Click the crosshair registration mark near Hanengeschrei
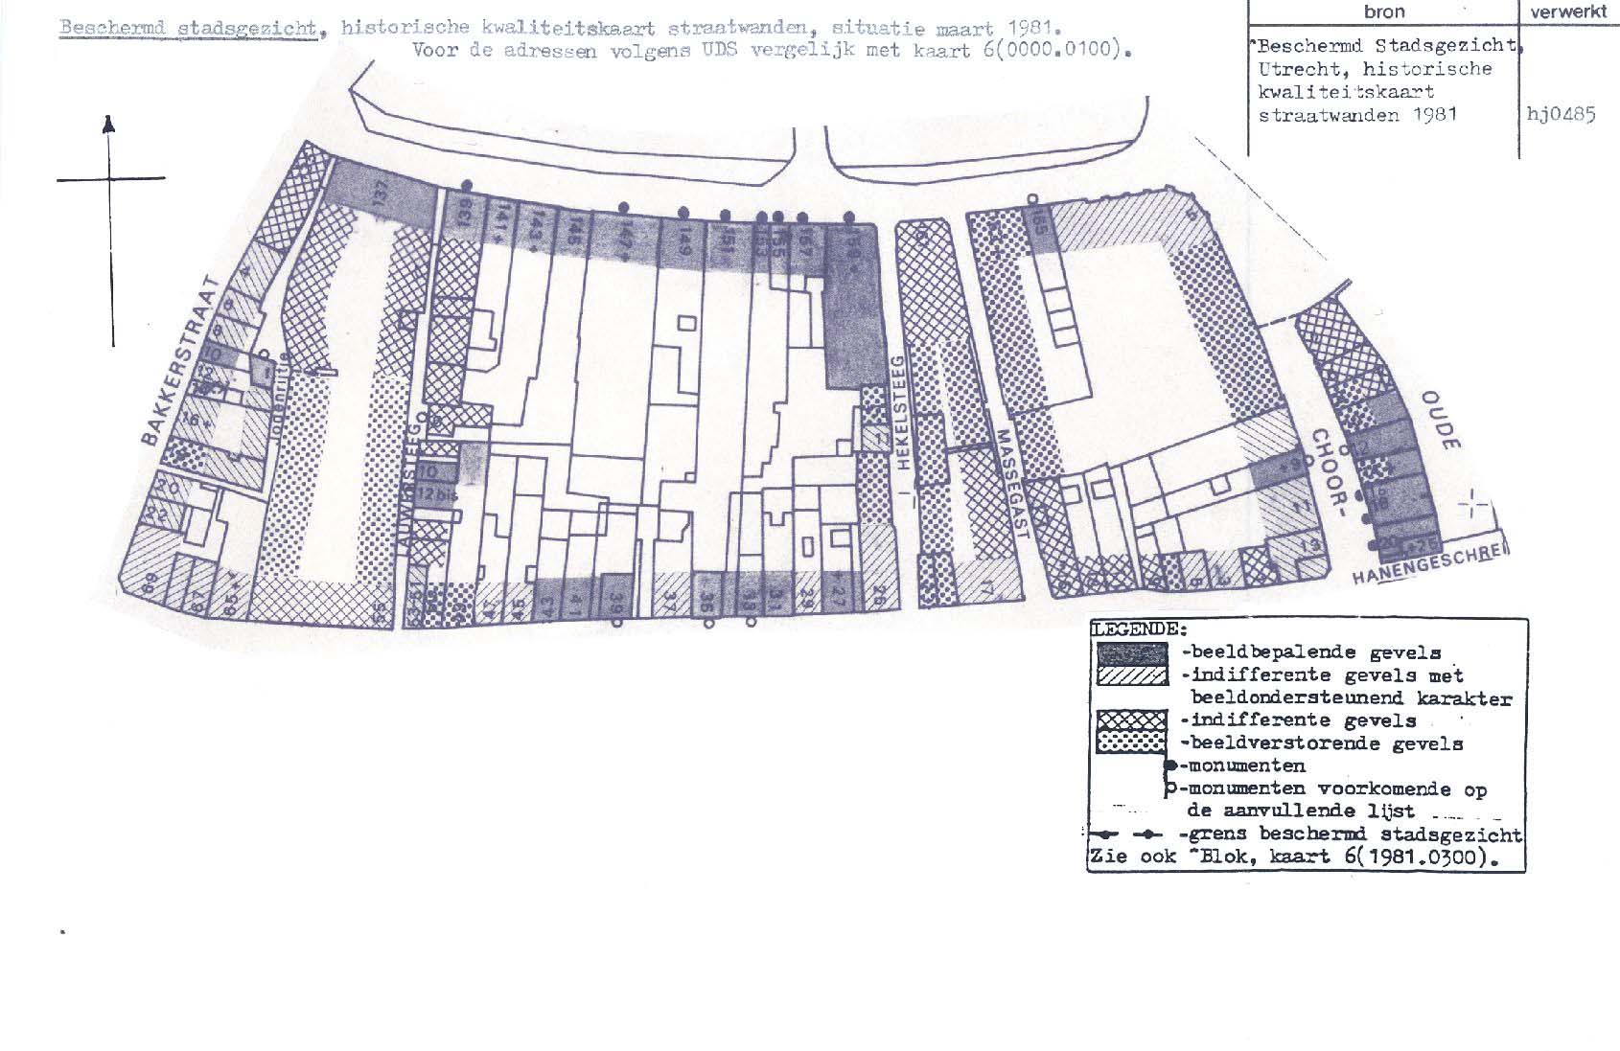Image resolution: width=1620 pixels, height=1051 pixels. pyautogui.click(x=1474, y=503)
